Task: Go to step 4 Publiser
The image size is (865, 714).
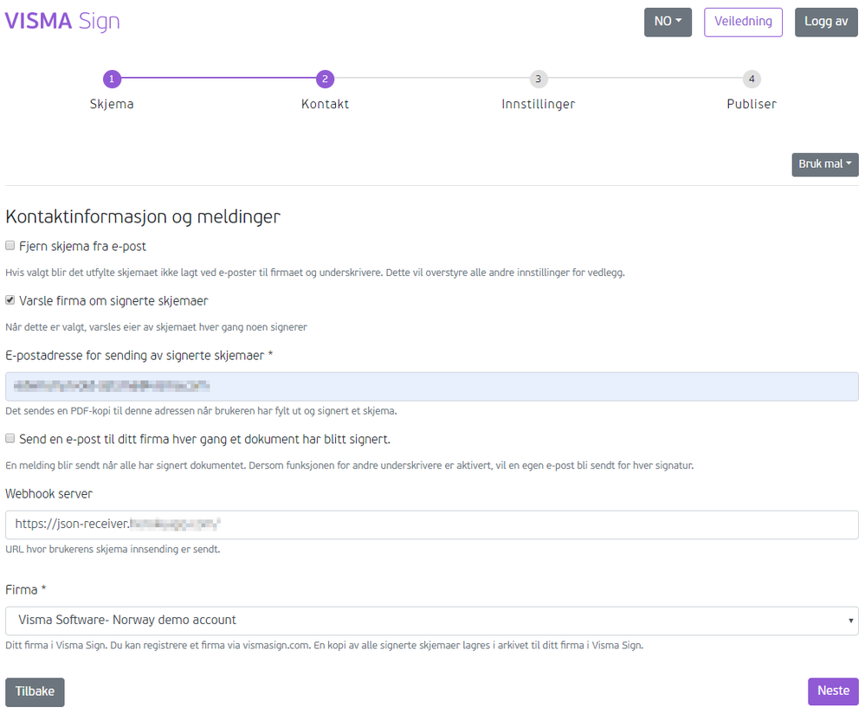Action: pyautogui.click(x=751, y=79)
